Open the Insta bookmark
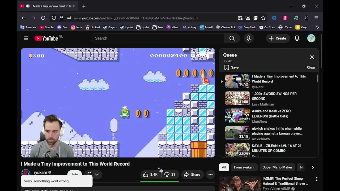This screenshot has width=340, height=191. coord(76,27)
